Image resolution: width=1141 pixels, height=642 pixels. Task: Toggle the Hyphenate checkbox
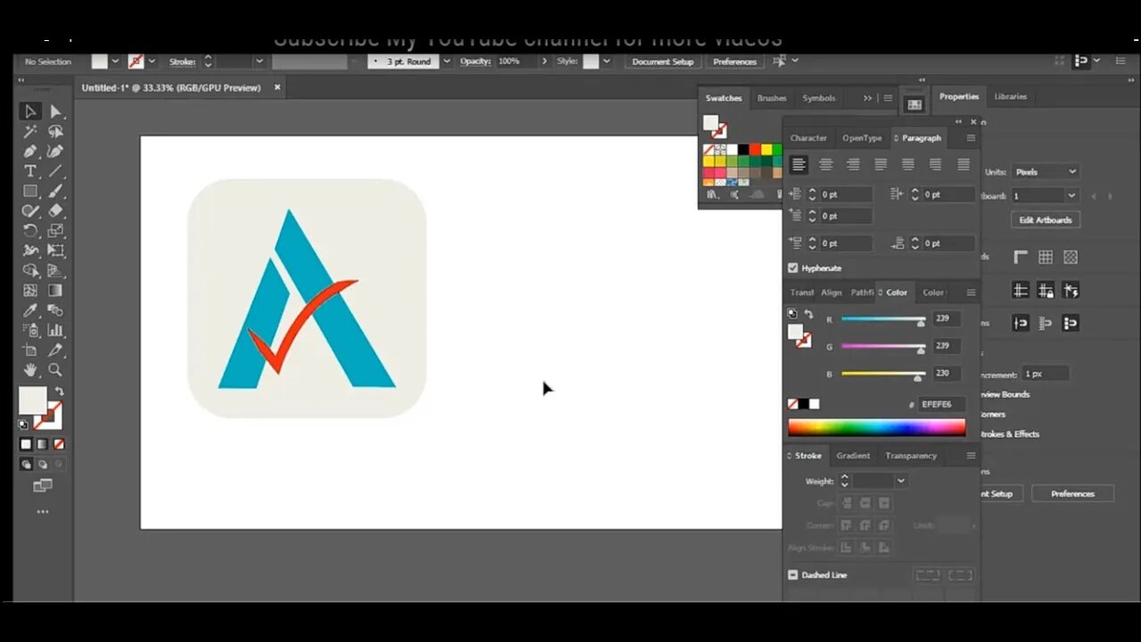tap(792, 267)
